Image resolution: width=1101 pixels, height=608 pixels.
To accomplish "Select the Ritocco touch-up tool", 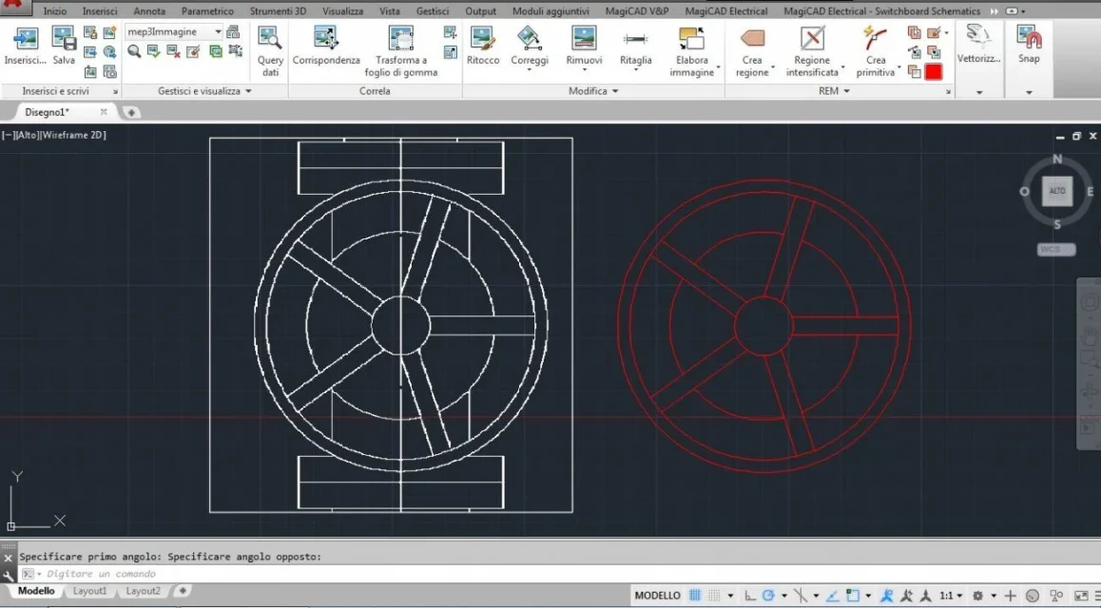I will (483, 47).
